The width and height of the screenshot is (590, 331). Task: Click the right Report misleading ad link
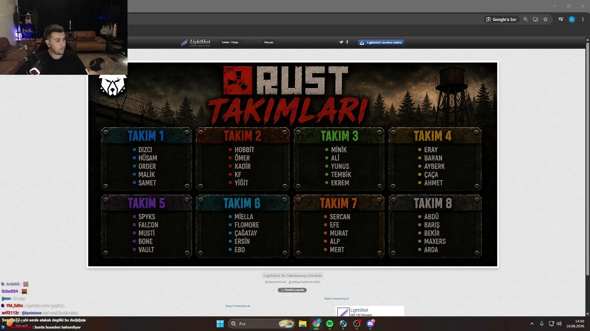(336, 298)
